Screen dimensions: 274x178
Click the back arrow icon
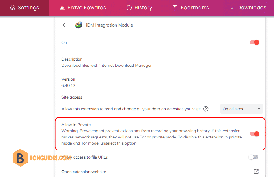click(x=65, y=25)
